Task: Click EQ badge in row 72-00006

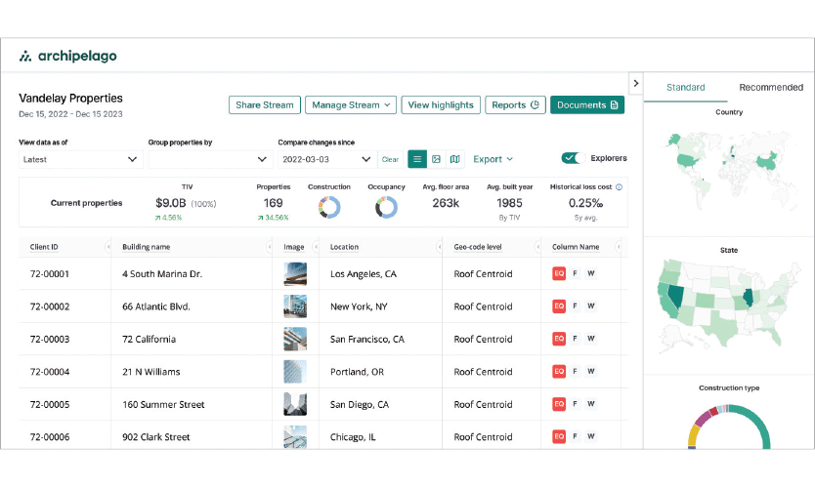Action: (x=559, y=436)
